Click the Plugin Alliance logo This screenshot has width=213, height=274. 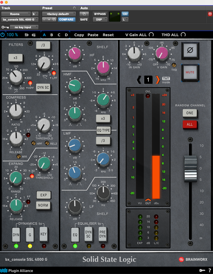tap(17, 271)
